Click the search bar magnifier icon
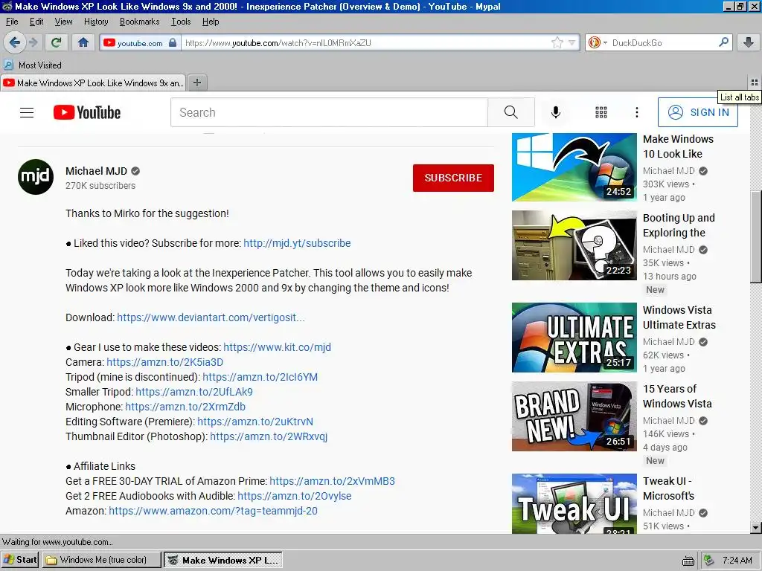This screenshot has width=762, height=571. [723, 42]
